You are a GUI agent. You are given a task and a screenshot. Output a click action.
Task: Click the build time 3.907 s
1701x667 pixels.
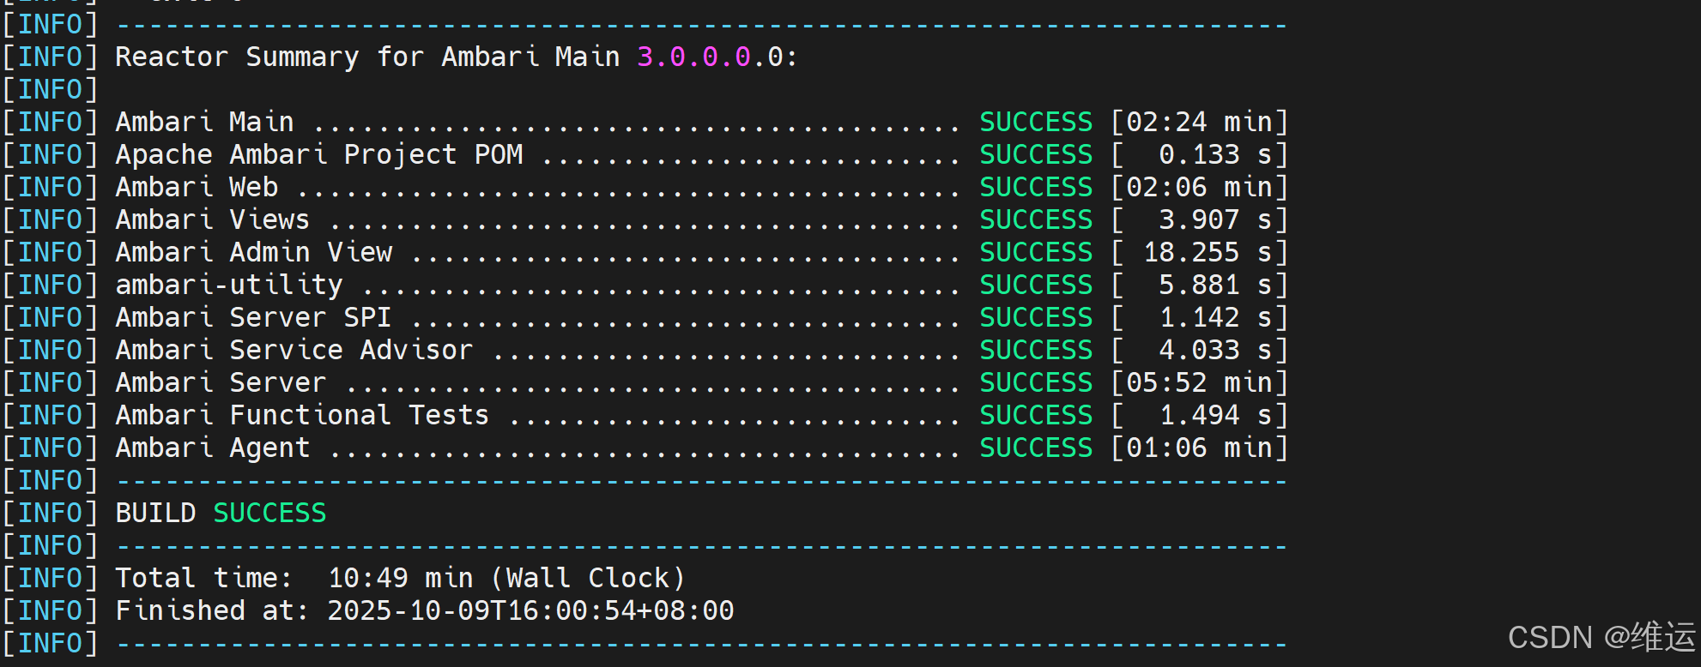(1215, 220)
